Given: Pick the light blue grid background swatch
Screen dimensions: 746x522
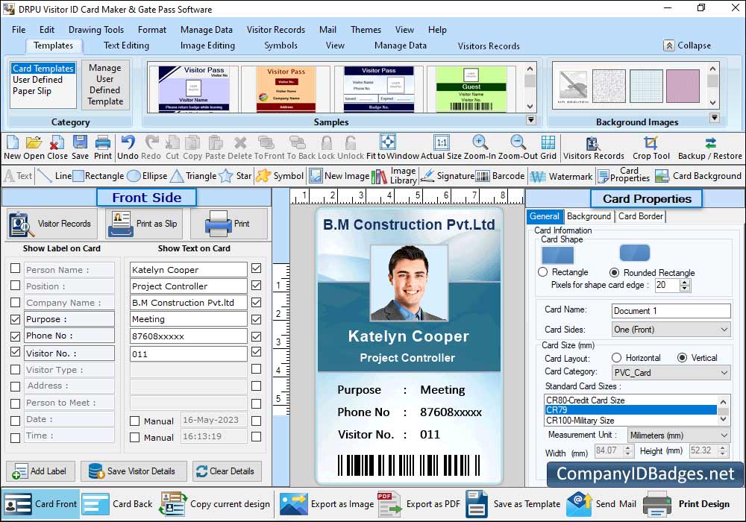Looking at the screenshot, I should pos(646,86).
